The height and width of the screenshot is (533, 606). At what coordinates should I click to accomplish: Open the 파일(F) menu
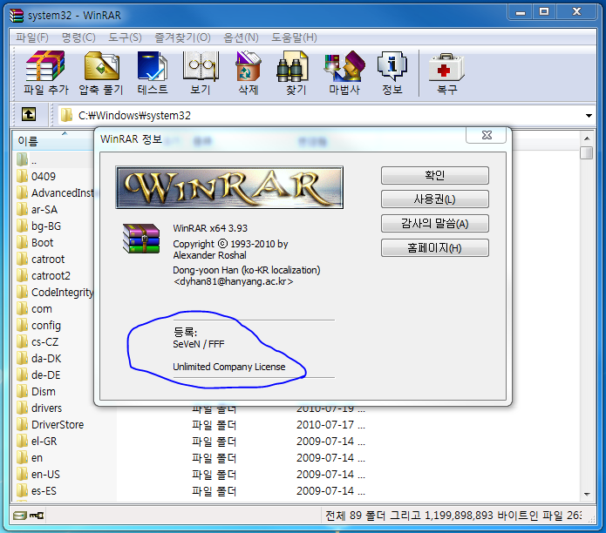(32, 37)
